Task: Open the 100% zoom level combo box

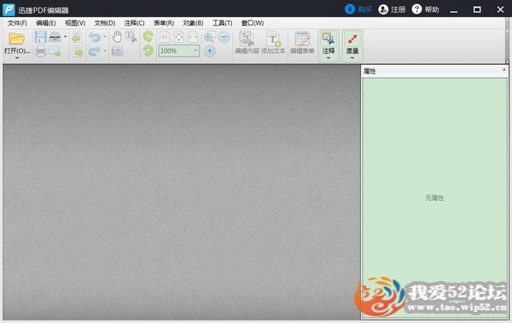Action: tap(179, 50)
